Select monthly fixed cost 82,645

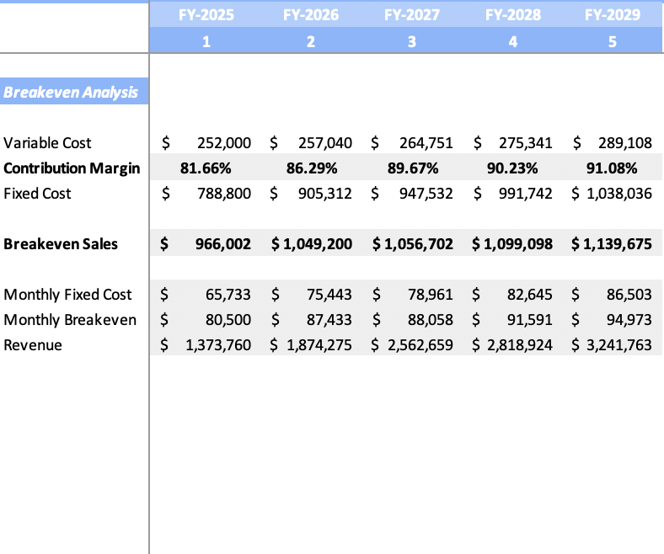coord(530,295)
